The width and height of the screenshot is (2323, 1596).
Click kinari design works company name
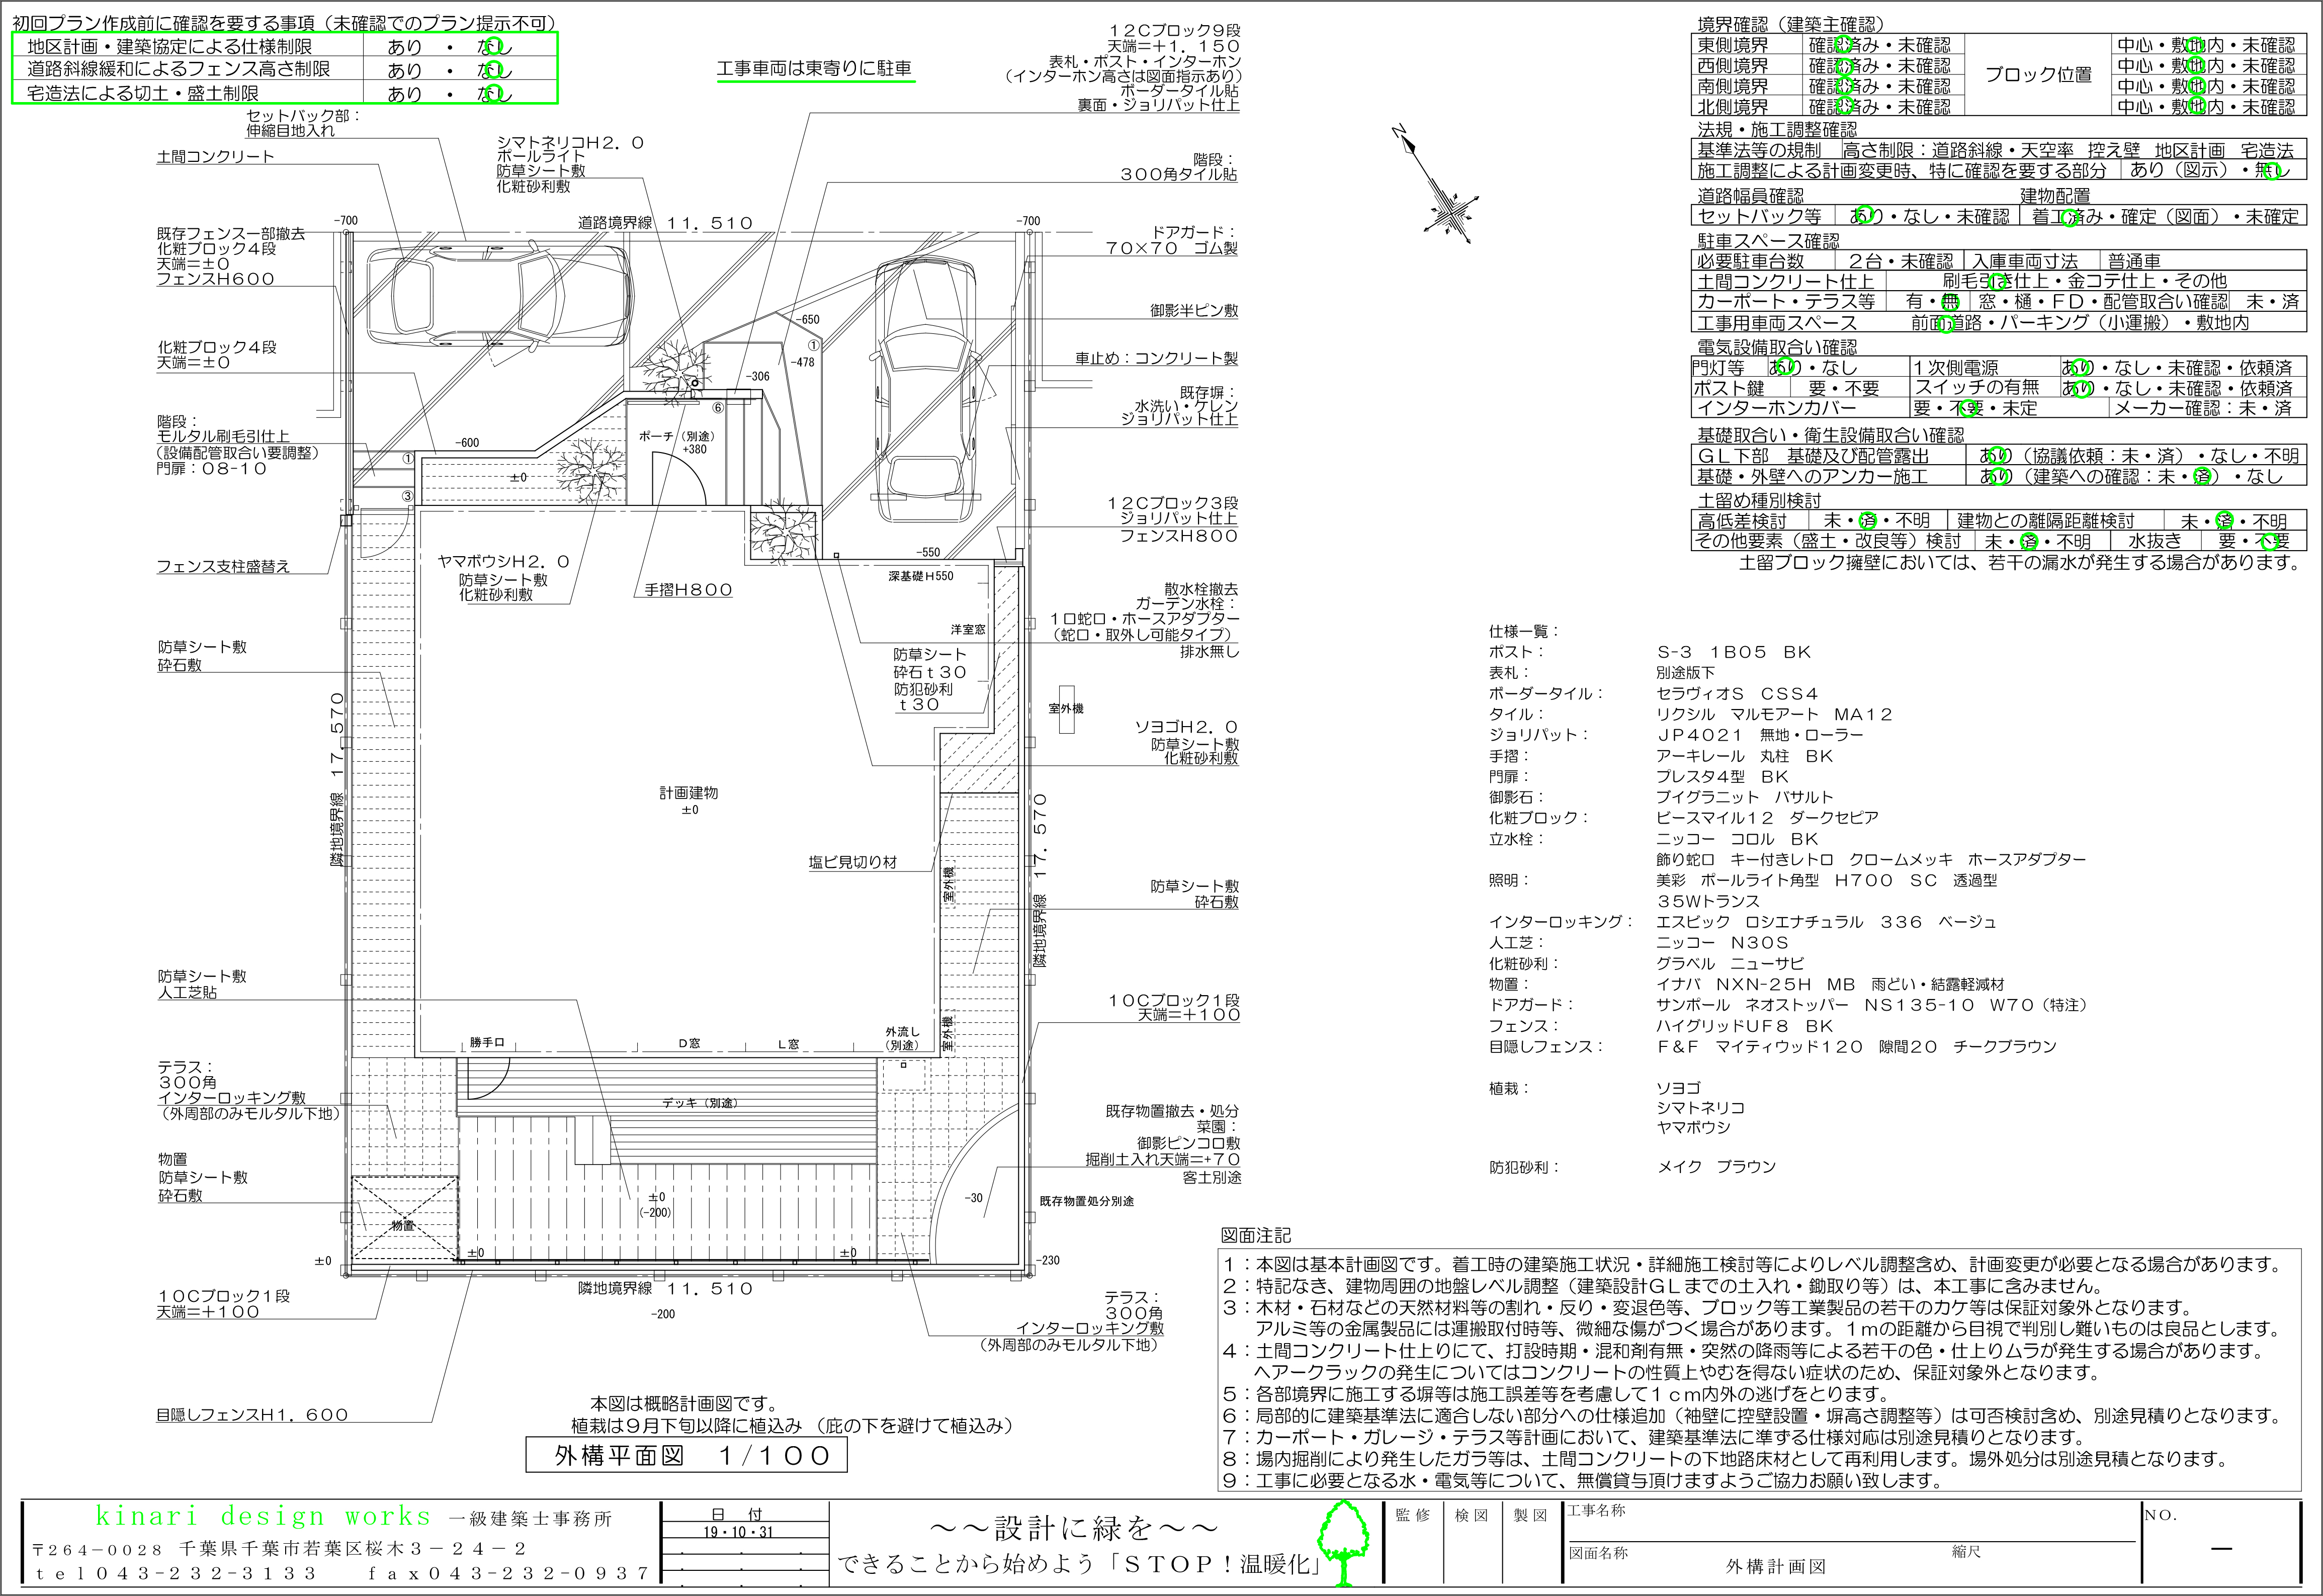(x=263, y=1517)
